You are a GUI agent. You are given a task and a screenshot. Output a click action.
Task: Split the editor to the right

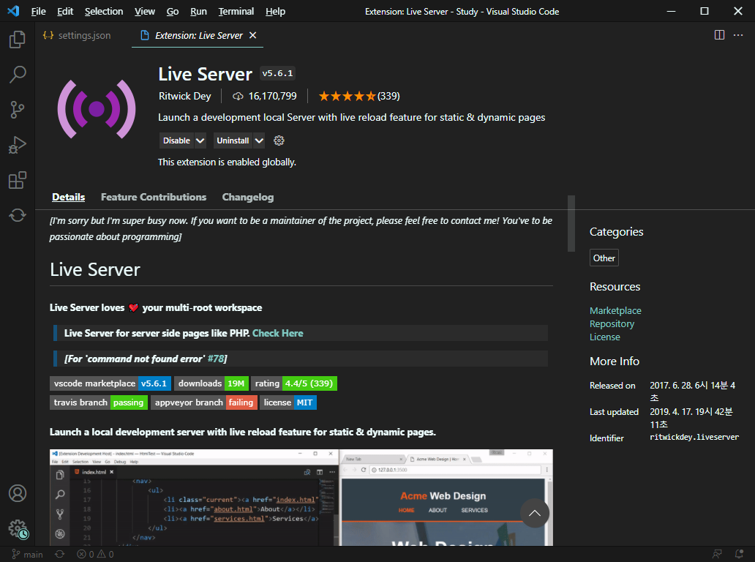click(721, 34)
